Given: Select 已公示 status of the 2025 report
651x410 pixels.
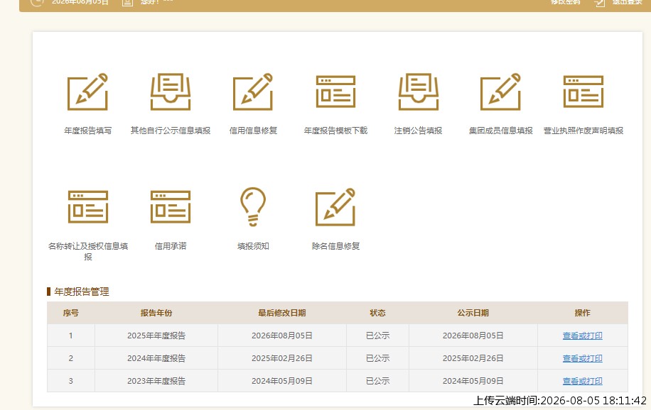Looking at the screenshot, I should pos(377,336).
